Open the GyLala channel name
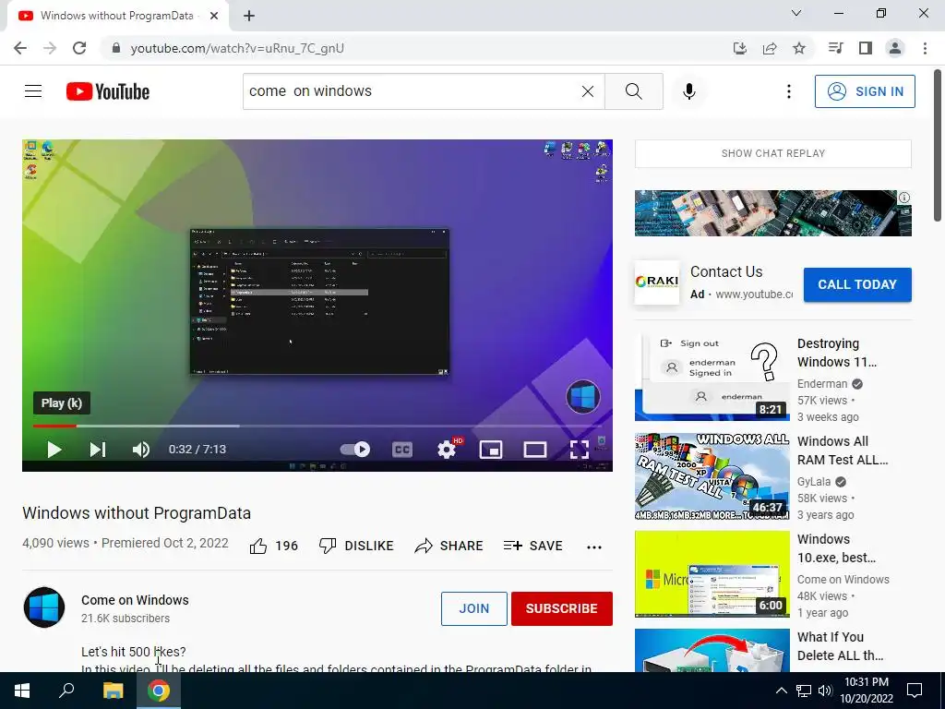Viewport: 945px width, 709px height. pos(814,482)
